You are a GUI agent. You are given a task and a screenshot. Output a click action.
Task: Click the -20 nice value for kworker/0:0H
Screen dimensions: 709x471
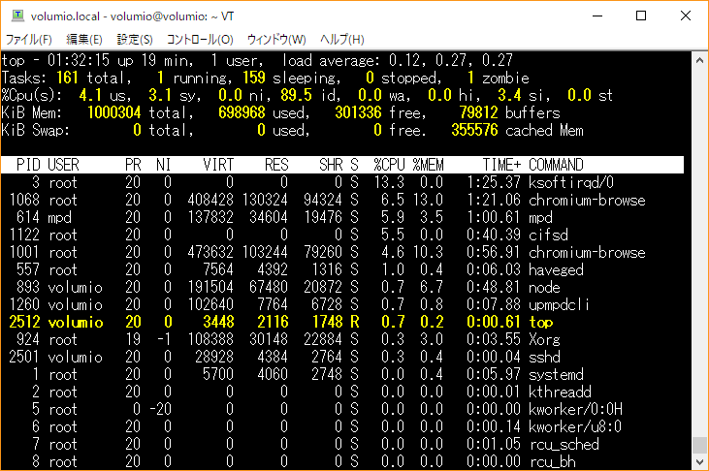[x=161, y=410]
